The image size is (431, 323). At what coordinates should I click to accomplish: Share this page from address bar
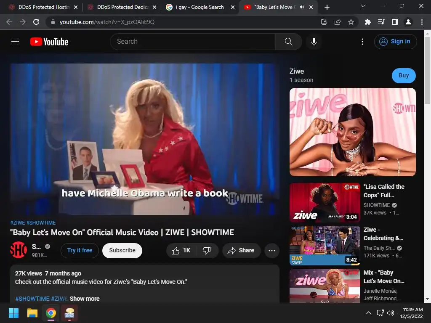338,22
